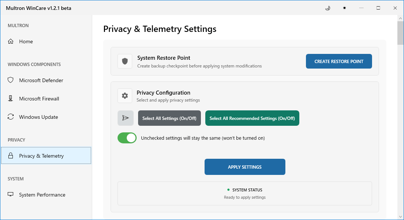Toggle Select All Recommended Settings (On/Off)
The width and height of the screenshot is (404, 220).
tap(252, 118)
